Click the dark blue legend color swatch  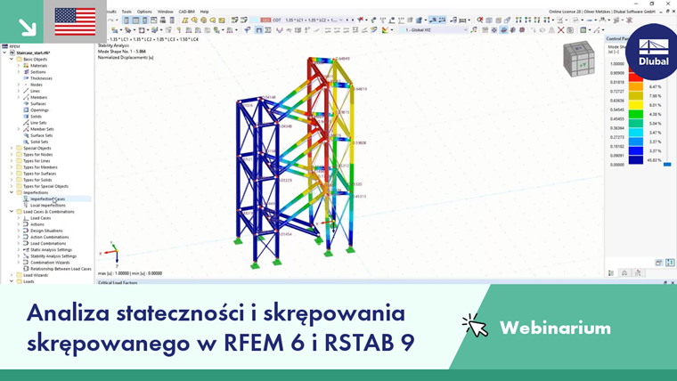coord(635,159)
